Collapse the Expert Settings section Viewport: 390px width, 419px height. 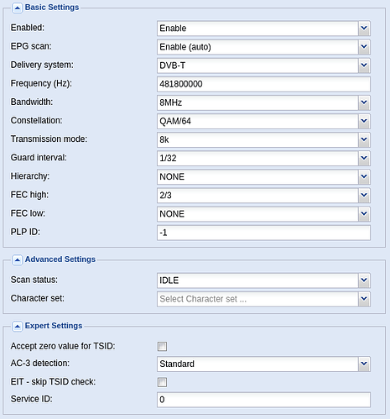(17, 327)
